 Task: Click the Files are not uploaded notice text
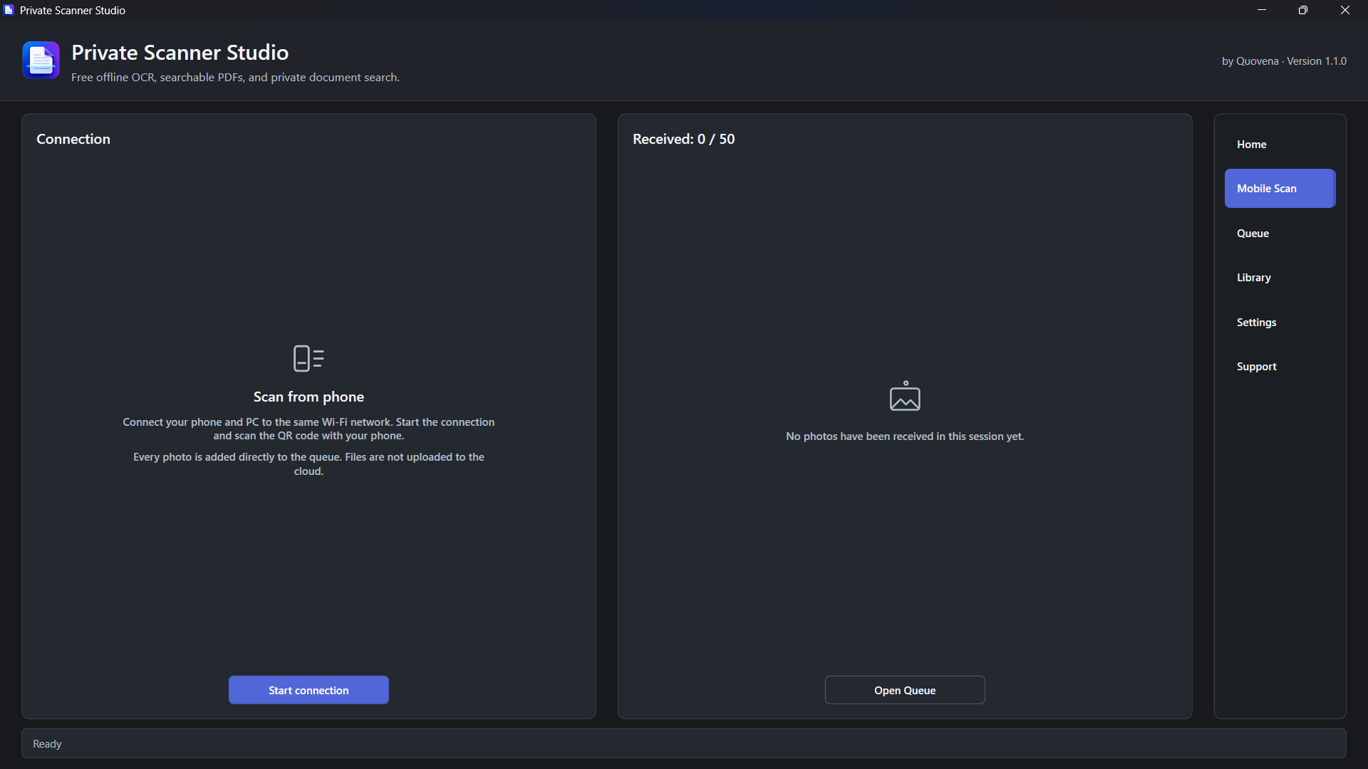click(309, 464)
